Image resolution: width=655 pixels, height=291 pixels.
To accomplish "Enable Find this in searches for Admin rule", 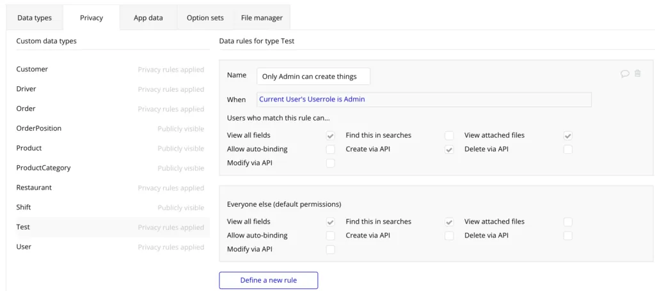I will (x=449, y=135).
